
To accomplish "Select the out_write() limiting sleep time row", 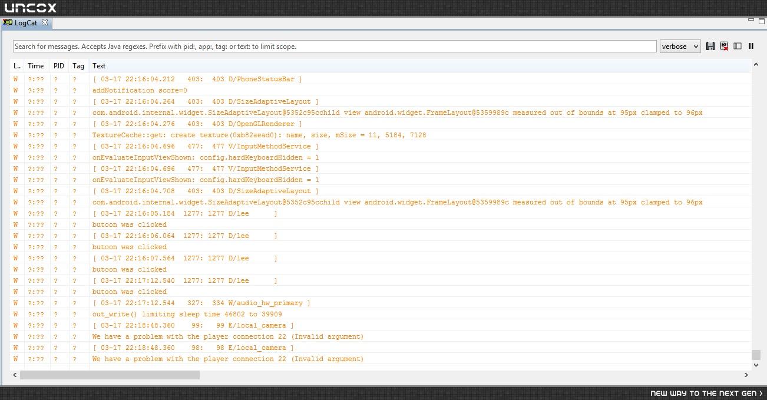I will tap(381, 314).
